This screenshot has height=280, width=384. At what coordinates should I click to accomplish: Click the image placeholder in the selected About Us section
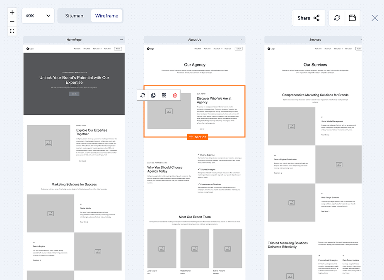tap(168, 111)
